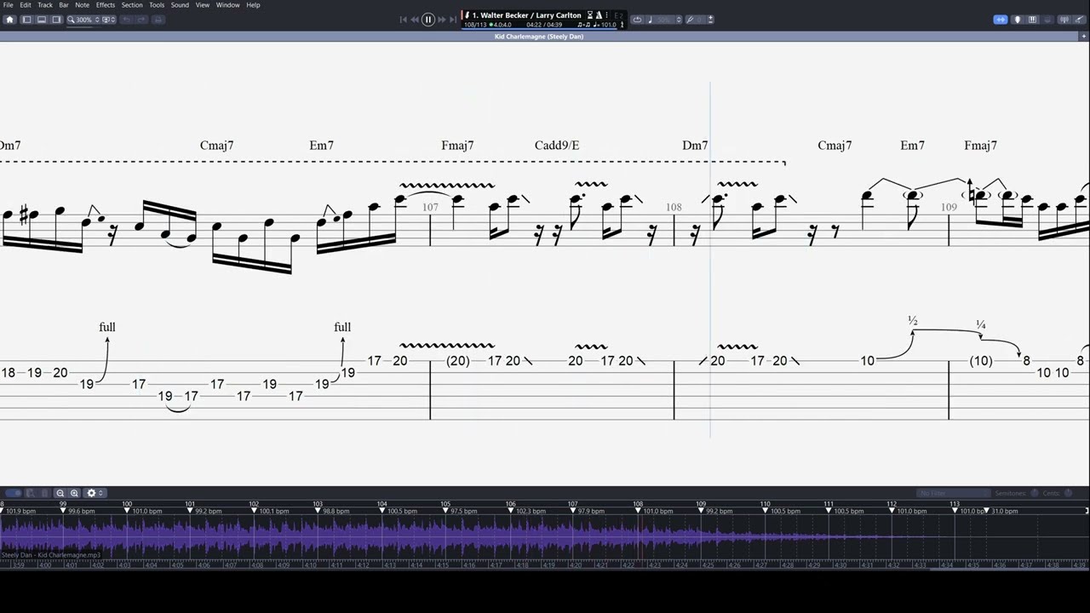Open the audio track settings gear dropdown
Image resolution: width=1090 pixels, height=613 pixels.
click(x=95, y=493)
